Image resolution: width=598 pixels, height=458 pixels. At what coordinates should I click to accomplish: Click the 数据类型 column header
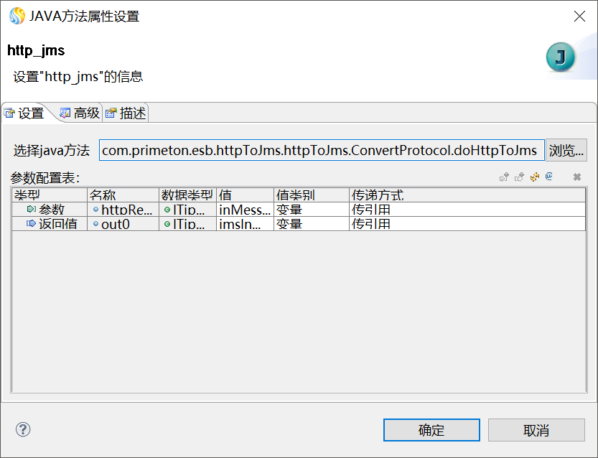(187, 195)
